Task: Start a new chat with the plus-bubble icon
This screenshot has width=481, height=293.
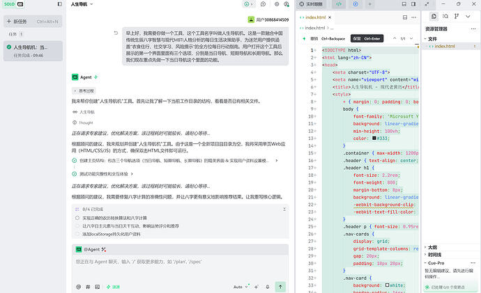Action: pos(263,4)
